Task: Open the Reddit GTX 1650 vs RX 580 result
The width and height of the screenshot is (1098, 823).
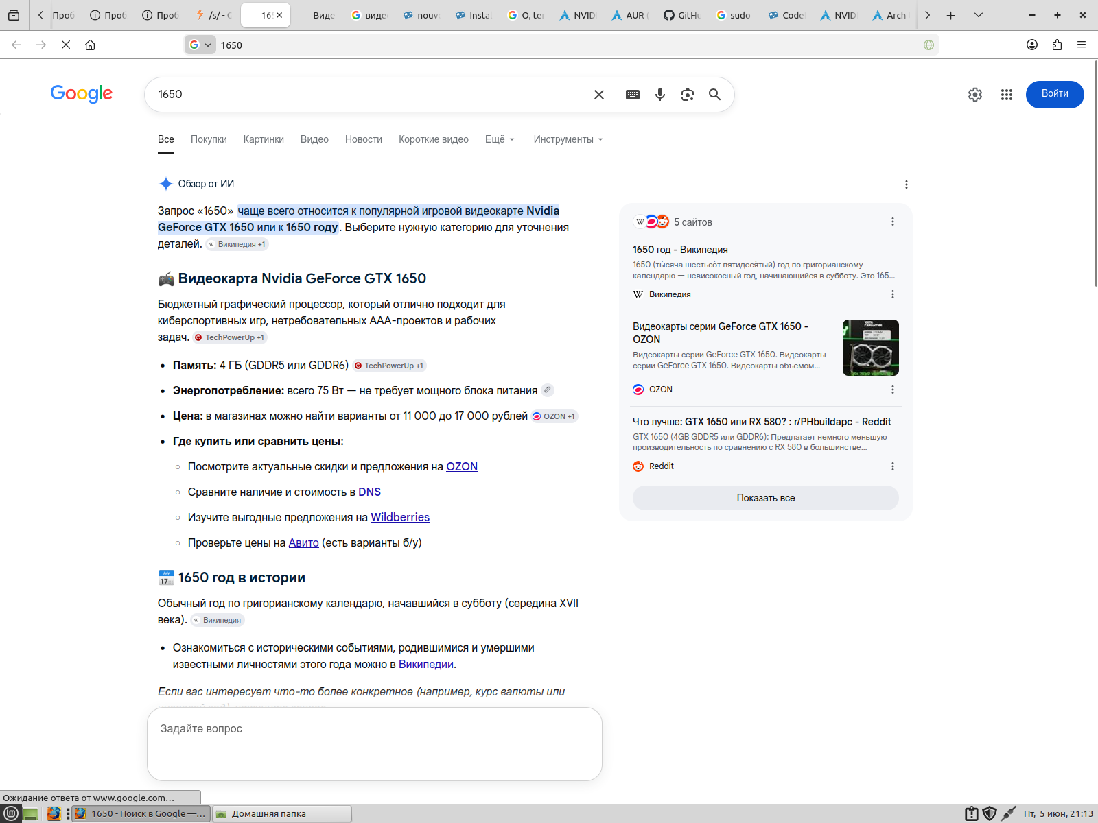Action: pyautogui.click(x=762, y=422)
